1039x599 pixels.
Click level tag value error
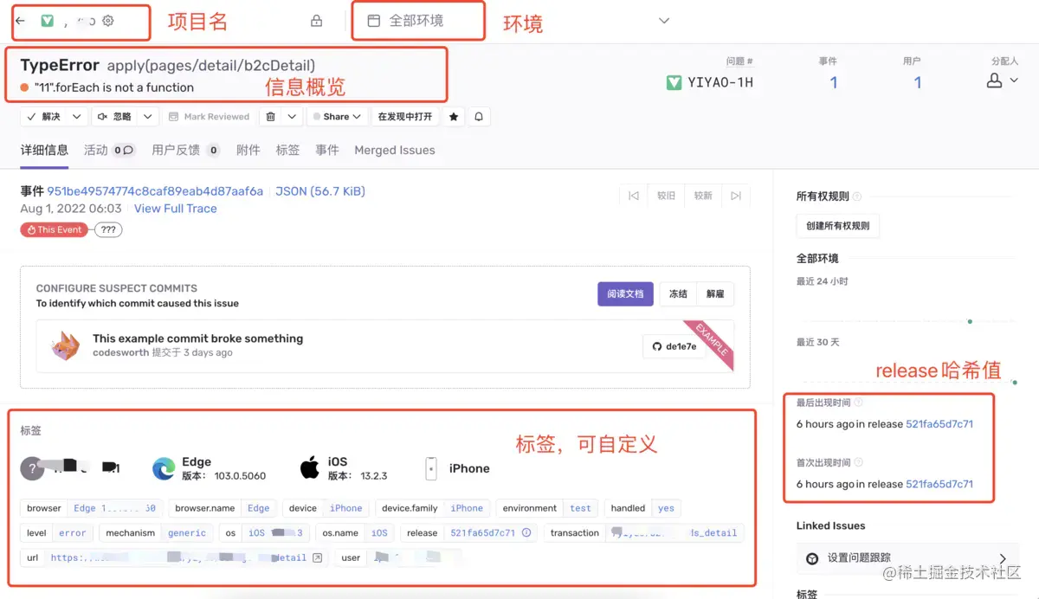coord(73,532)
